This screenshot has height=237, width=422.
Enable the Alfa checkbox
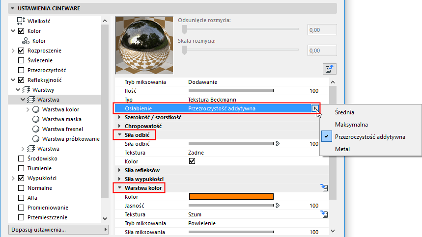click(x=21, y=198)
